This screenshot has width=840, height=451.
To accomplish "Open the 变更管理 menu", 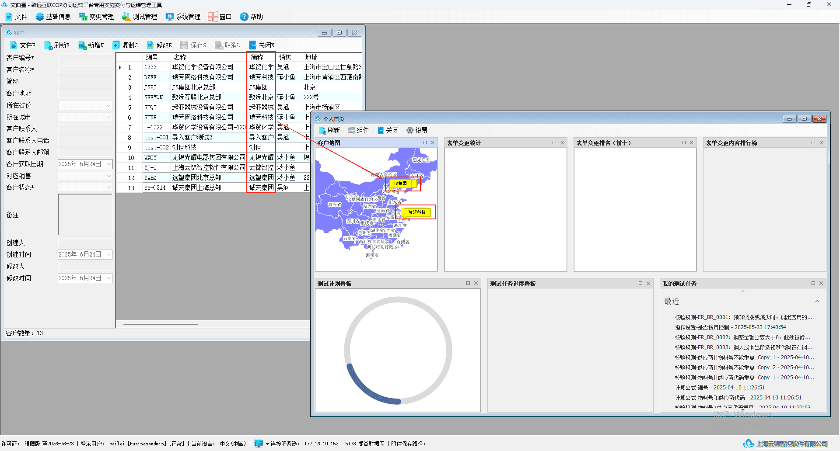I will (x=96, y=17).
